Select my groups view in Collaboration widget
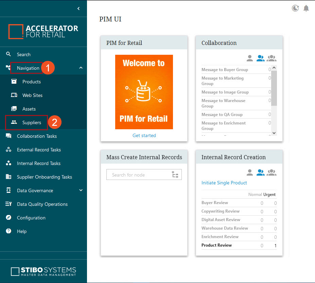Screen dimensions: 315x283 tap(261, 58)
